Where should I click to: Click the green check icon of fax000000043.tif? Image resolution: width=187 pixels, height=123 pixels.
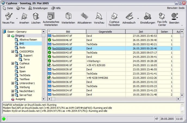coord(50,52)
